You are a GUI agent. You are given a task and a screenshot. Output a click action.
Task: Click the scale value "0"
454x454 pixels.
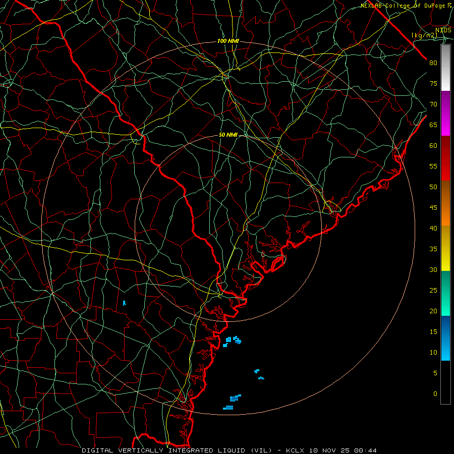pos(435,394)
